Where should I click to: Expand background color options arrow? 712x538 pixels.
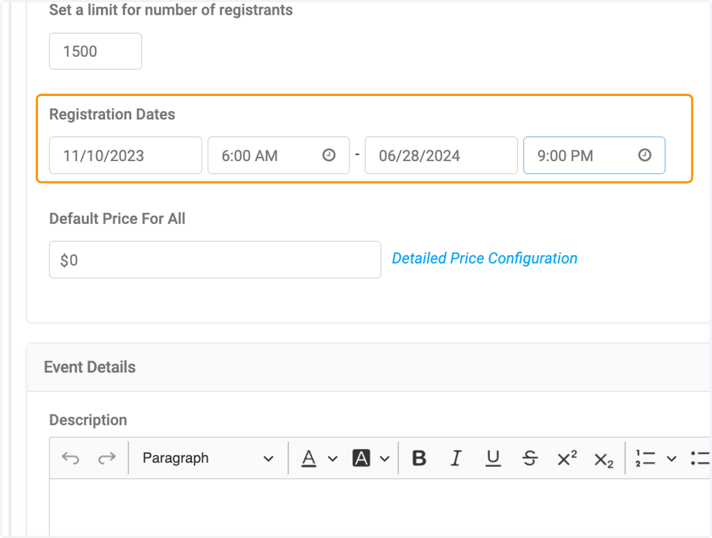pyautogui.click(x=384, y=459)
